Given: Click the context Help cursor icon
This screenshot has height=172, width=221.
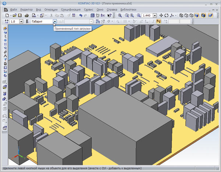Looking at the screenshot, I should (109, 15).
